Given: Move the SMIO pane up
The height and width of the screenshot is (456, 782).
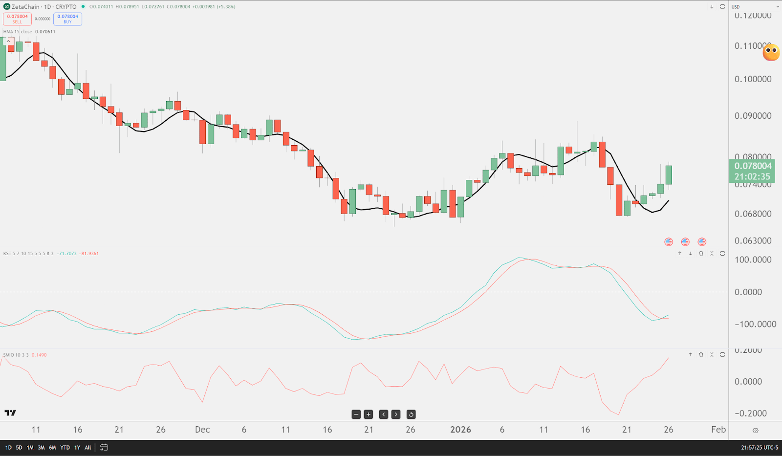Looking at the screenshot, I should [690, 355].
